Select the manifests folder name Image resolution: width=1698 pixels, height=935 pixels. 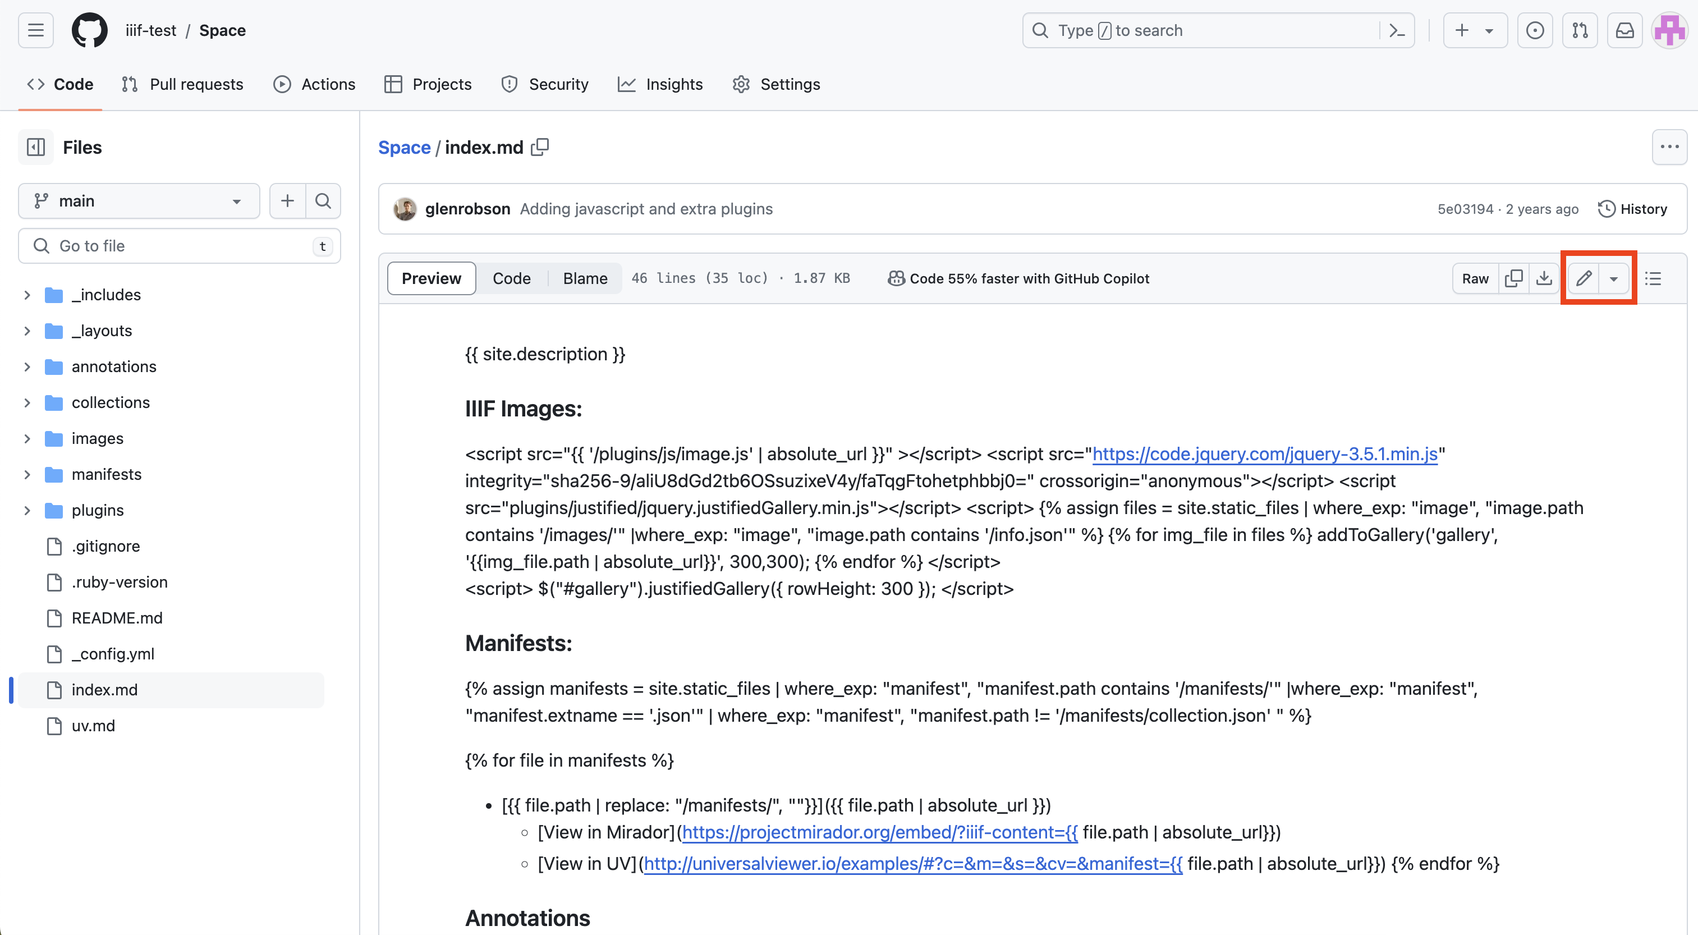(107, 474)
